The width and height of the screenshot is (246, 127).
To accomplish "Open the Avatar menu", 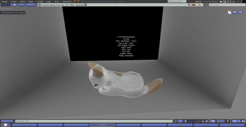I will tap(5, 1).
